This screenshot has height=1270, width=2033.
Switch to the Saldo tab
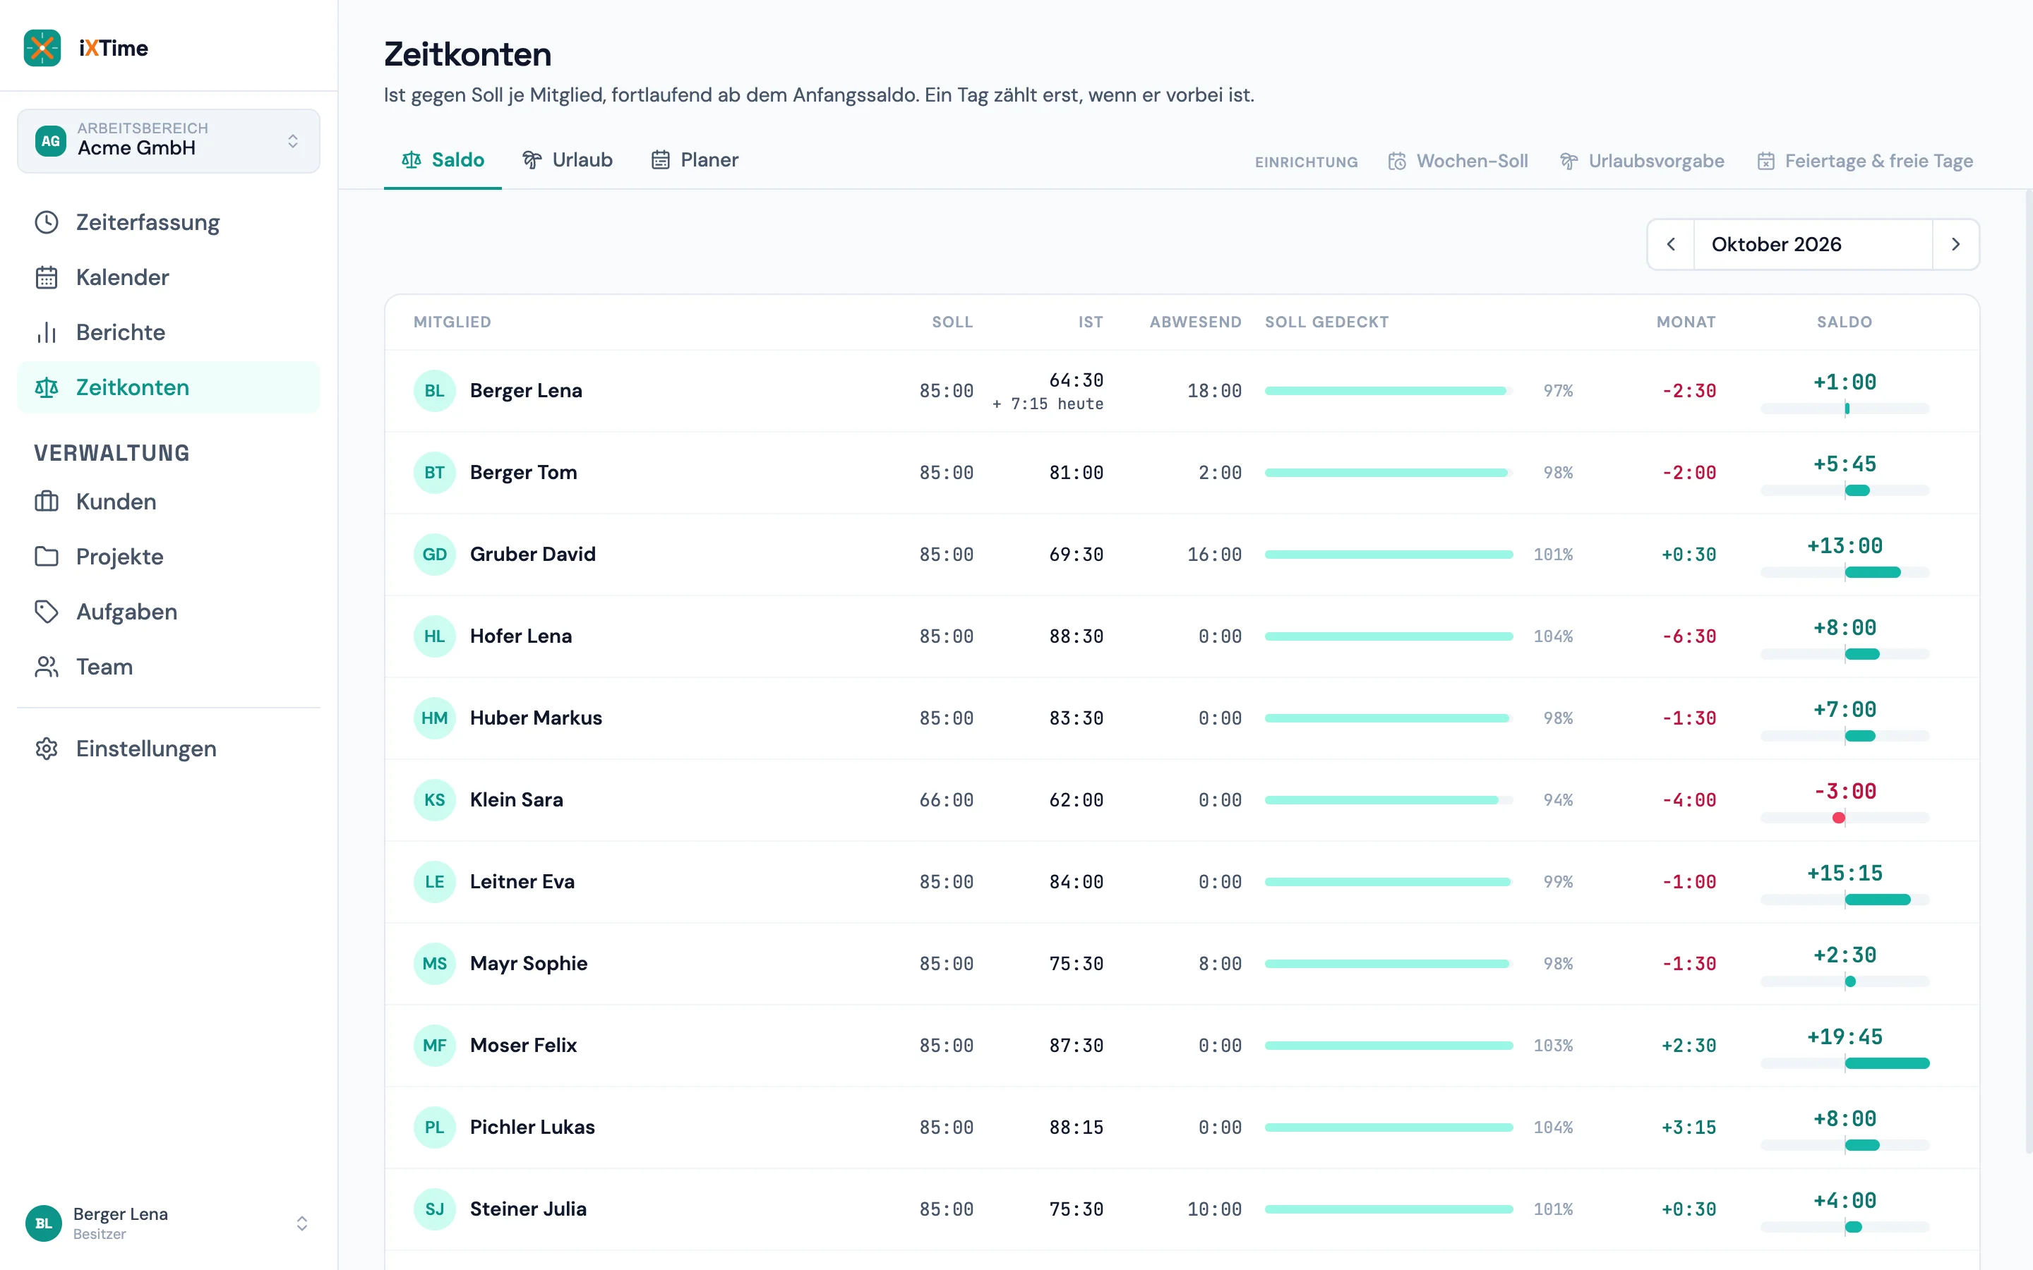pos(443,160)
